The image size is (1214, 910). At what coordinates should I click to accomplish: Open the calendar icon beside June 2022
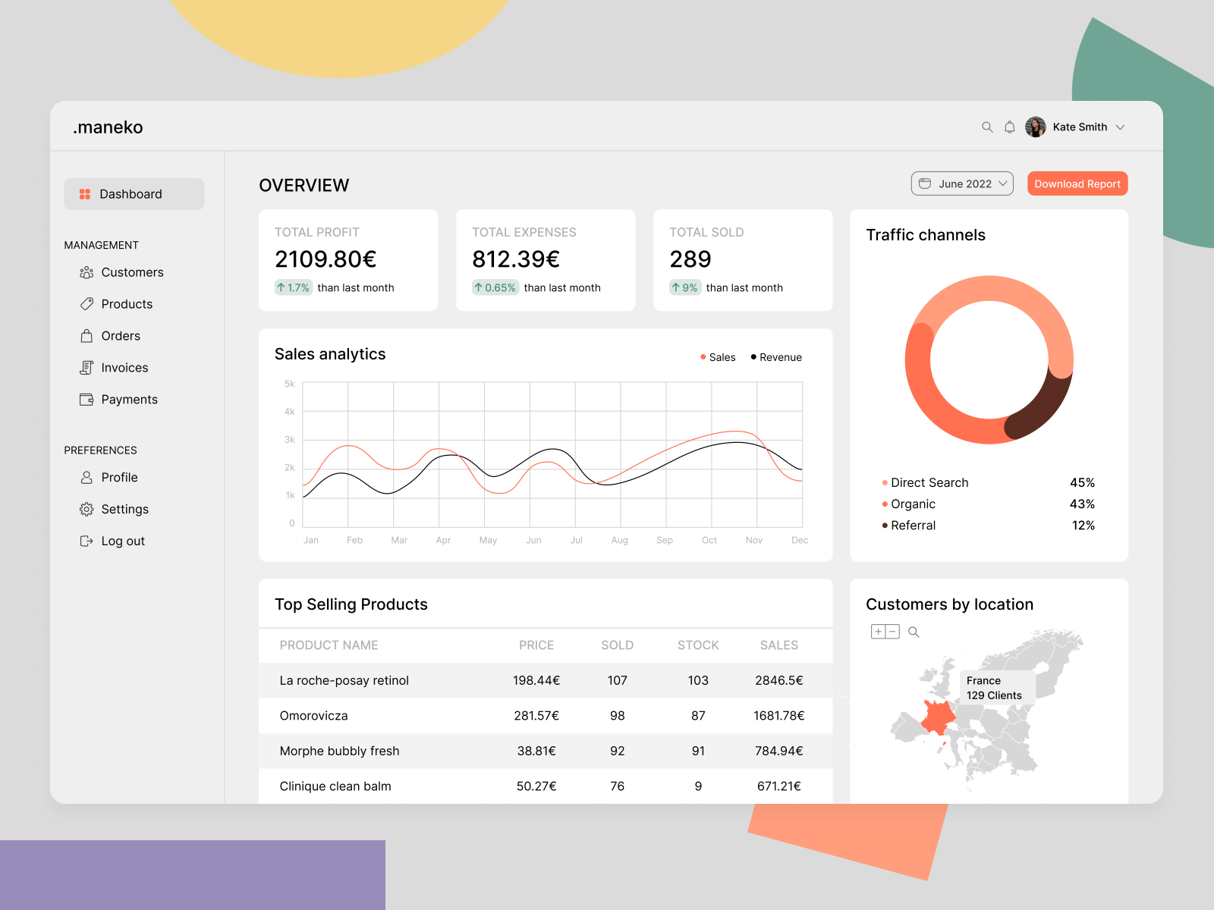pos(925,184)
